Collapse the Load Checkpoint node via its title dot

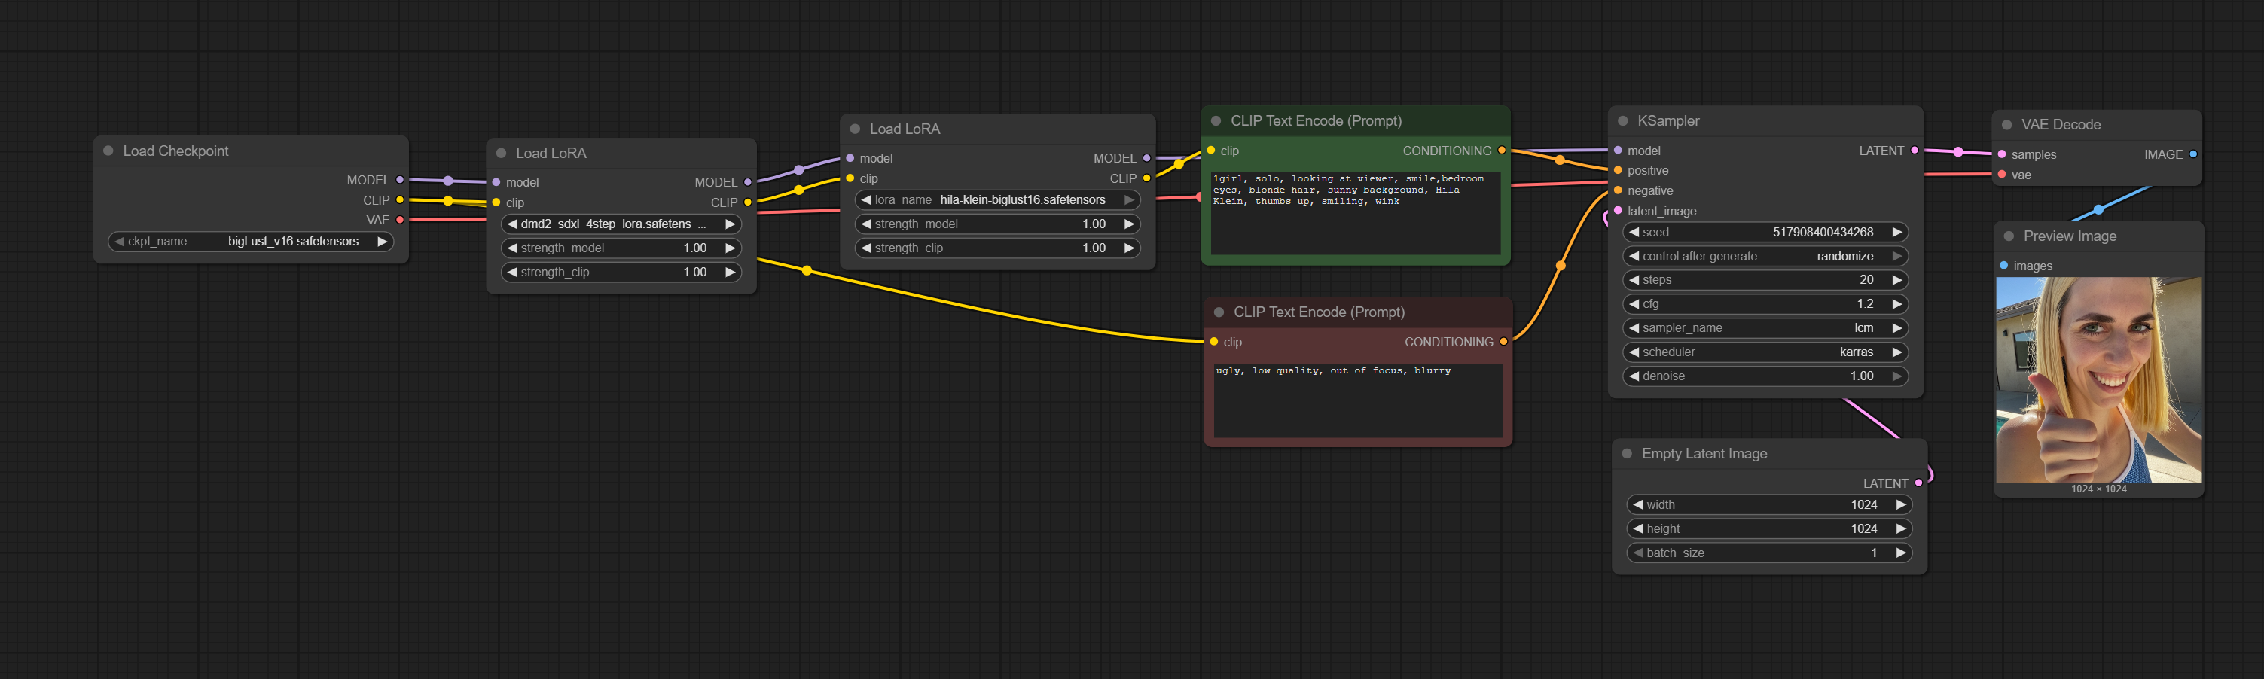click(108, 151)
